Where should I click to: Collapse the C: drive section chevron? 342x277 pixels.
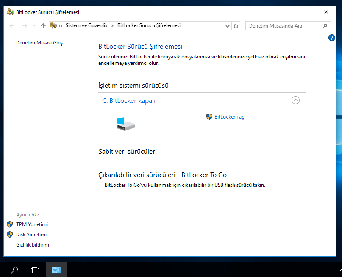pos(296,100)
